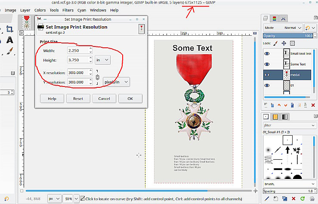Screen dimensions: 318x204
Task: Refresh the brushes list
Action: click(303, 198)
